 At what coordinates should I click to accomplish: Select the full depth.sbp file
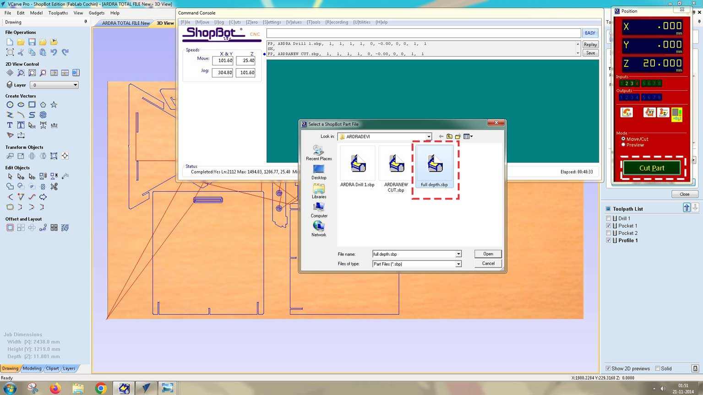pyautogui.click(x=435, y=167)
